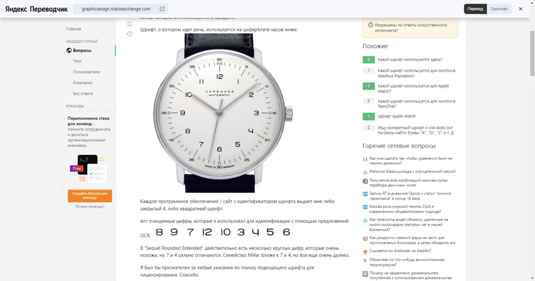Open Главная in the sidebar

(74, 29)
